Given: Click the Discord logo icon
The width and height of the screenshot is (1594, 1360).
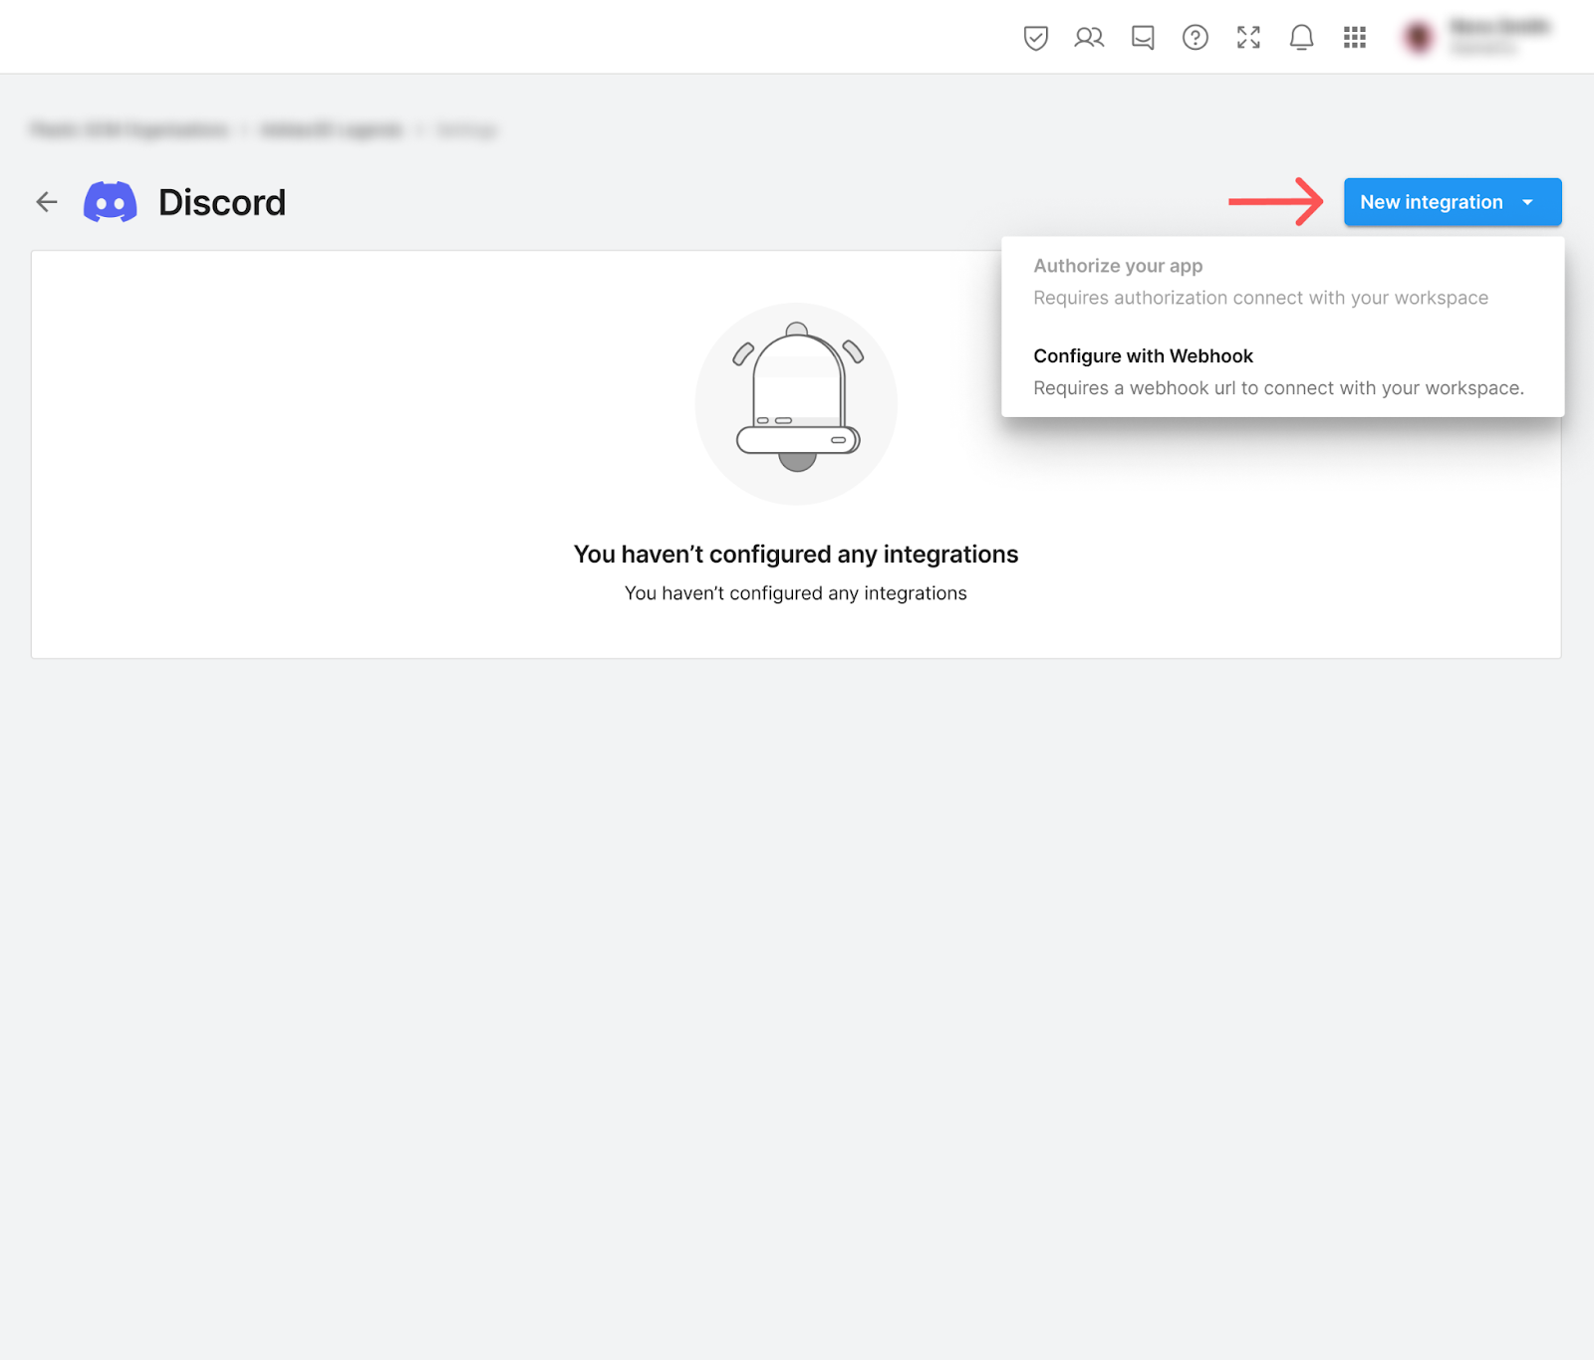Looking at the screenshot, I should pos(111,202).
